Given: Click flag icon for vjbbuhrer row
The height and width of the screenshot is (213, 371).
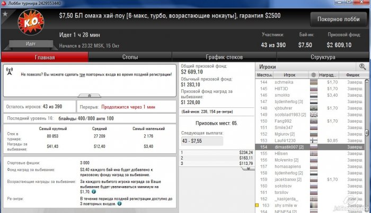Looking at the screenshot, I should coord(314,108).
